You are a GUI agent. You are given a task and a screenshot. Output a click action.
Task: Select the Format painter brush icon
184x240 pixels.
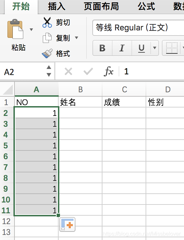pos(47,53)
